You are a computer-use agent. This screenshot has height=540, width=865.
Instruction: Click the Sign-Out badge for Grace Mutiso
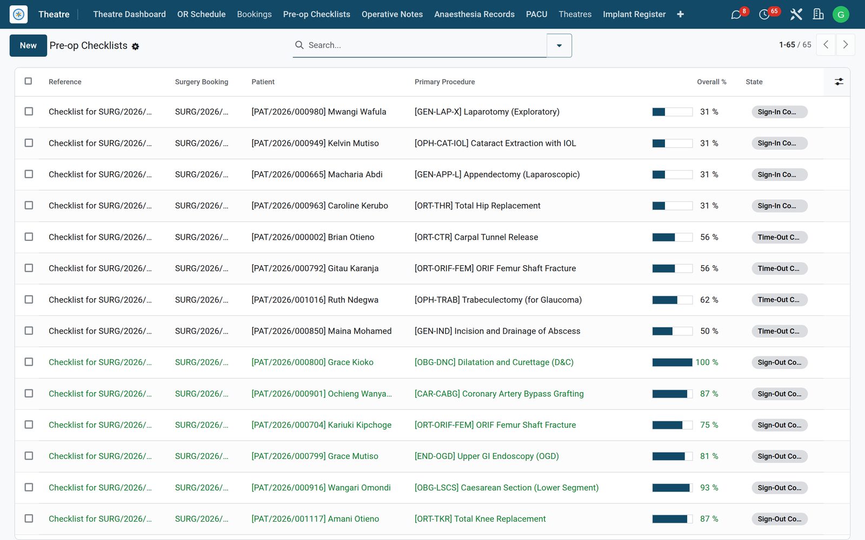click(x=779, y=456)
